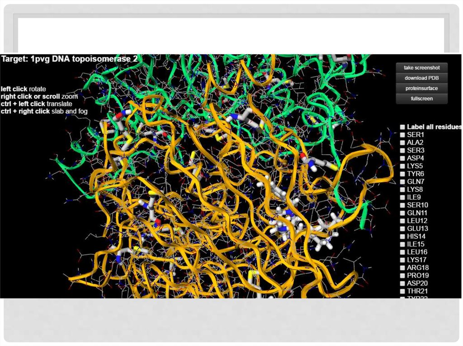Click the proteinsurface button
Image resolution: width=463 pixels, height=346 pixels.
pos(422,88)
